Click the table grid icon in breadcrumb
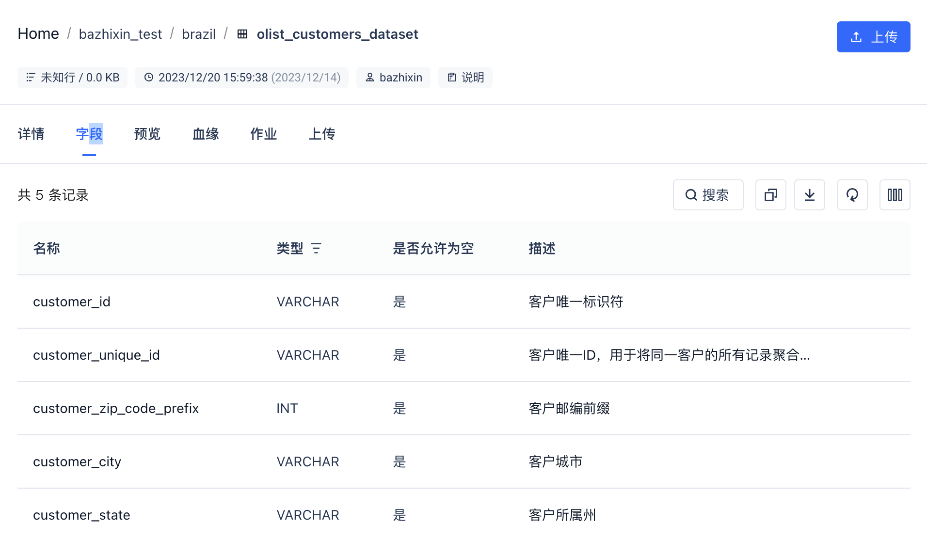The height and width of the screenshot is (540, 927). [x=242, y=34]
